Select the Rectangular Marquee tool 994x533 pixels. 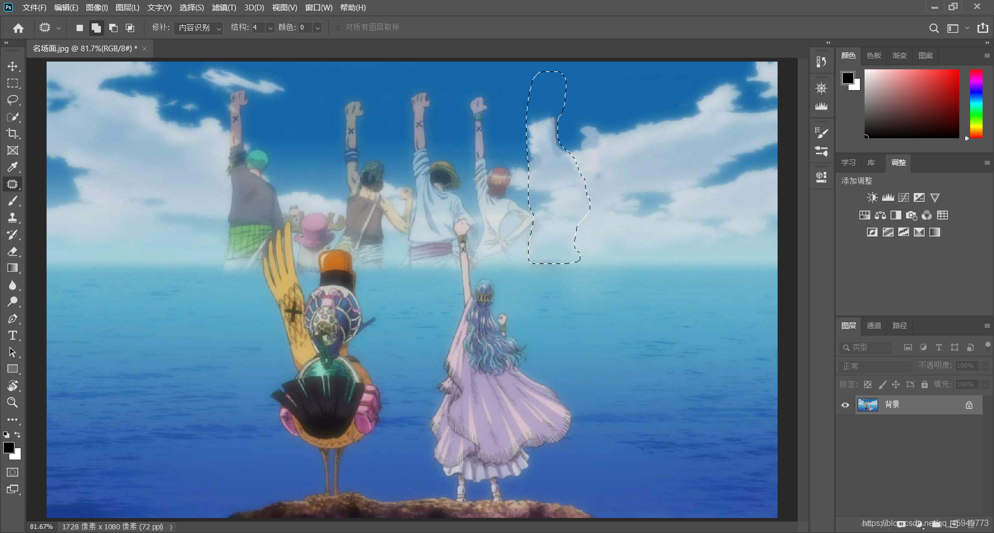[12, 83]
